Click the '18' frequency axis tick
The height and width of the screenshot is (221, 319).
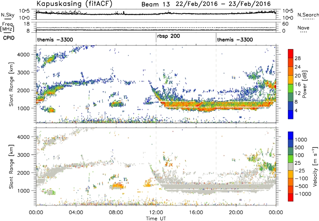click(x=27, y=24)
